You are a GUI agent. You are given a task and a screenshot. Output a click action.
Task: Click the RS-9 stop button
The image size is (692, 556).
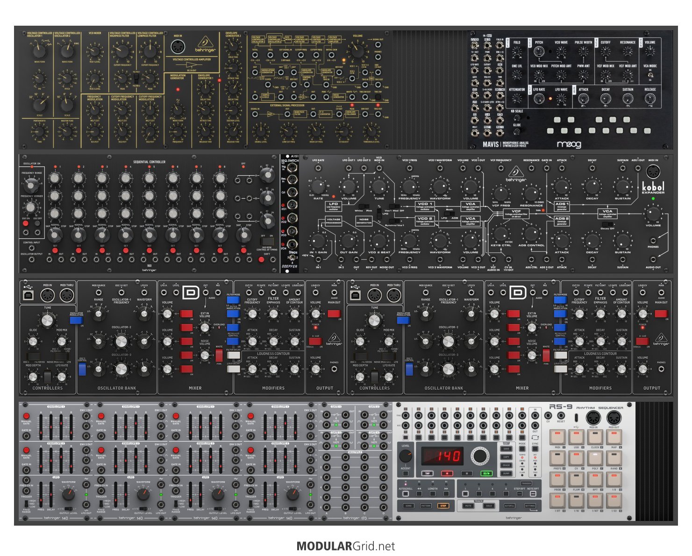click(x=467, y=473)
